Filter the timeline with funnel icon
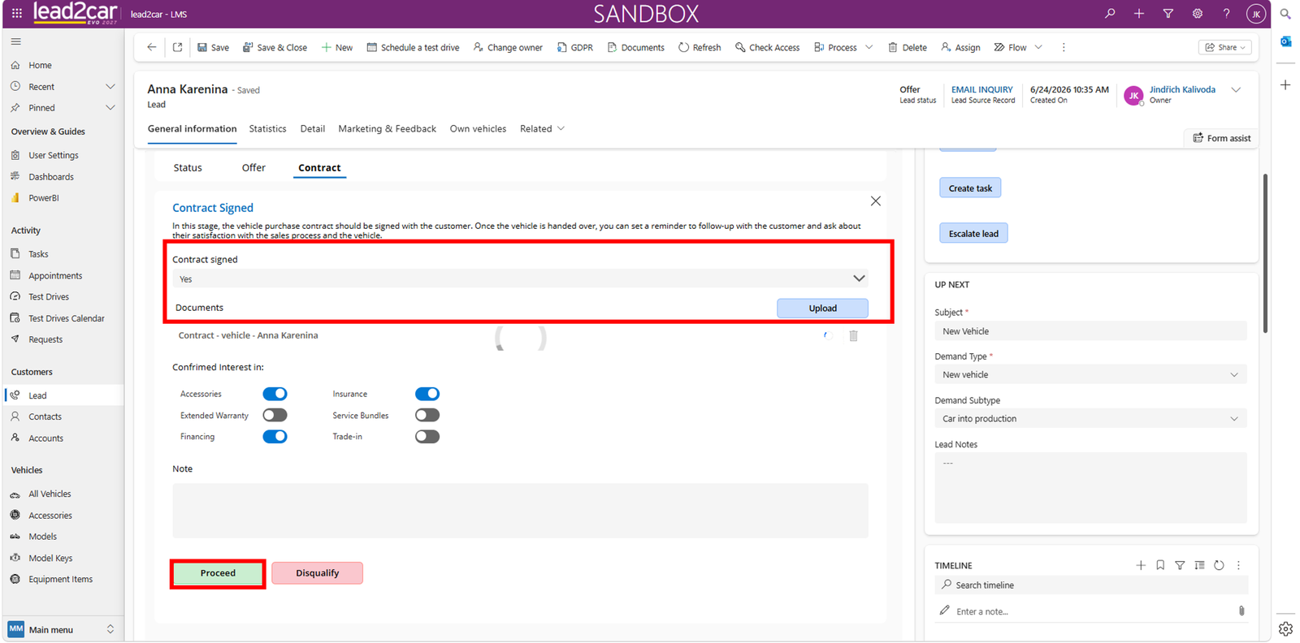The image size is (1300, 643). pyautogui.click(x=1180, y=565)
